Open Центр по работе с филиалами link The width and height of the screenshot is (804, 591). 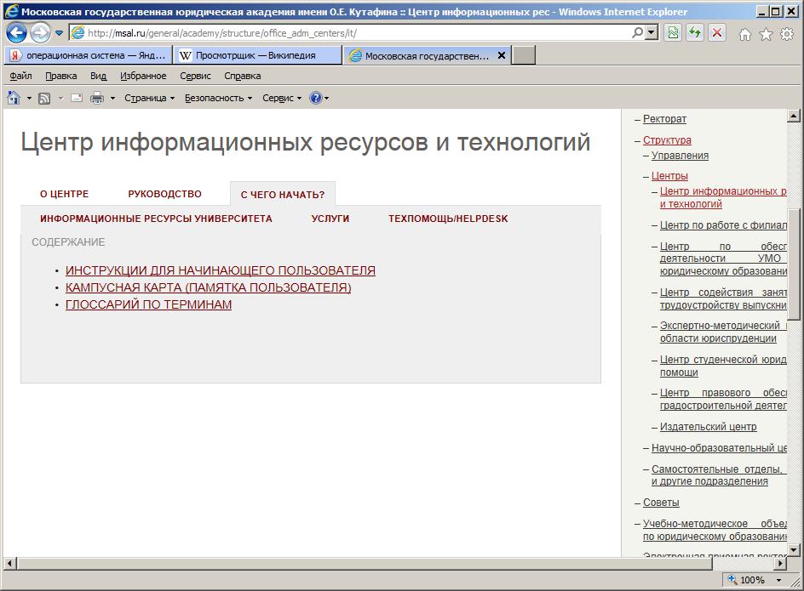pyautogui.click(x=723, y=224)
